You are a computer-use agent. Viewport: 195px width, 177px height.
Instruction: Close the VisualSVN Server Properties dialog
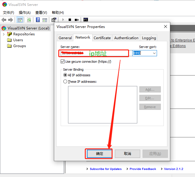point(166,27)
